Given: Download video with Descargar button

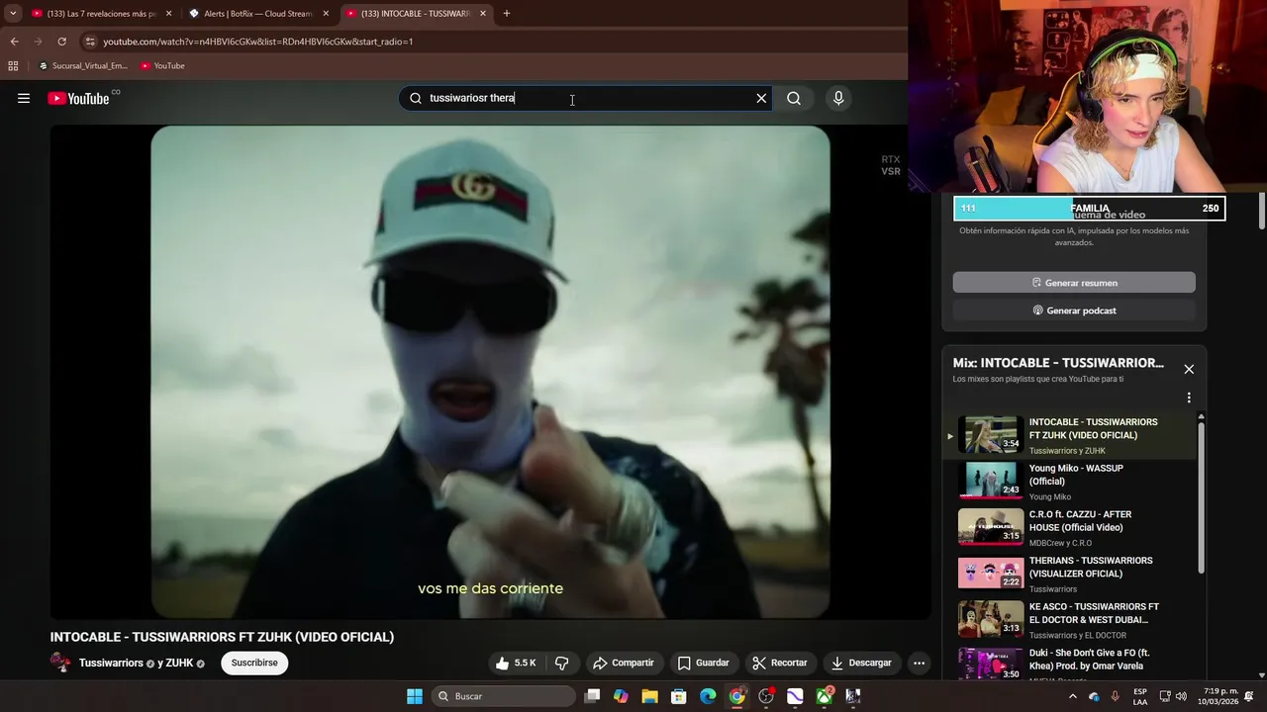Looking at the screenshot, I should (861, 663).
